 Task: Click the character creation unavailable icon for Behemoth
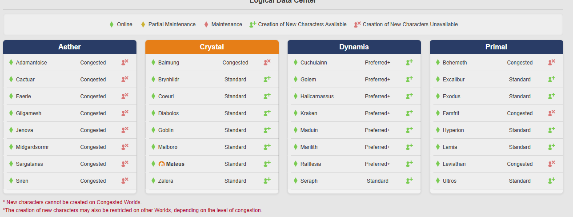(x=552, y=62)
